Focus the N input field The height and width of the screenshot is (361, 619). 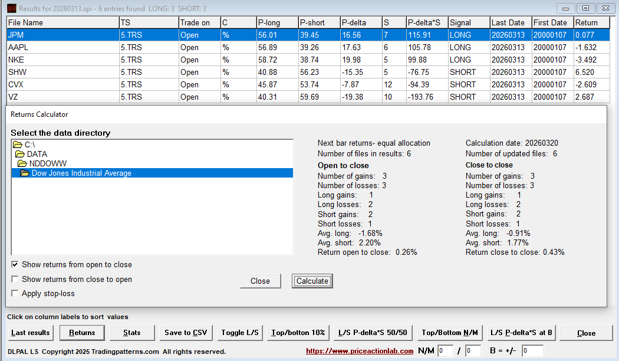pyautogui.click(x=445, y=351)
